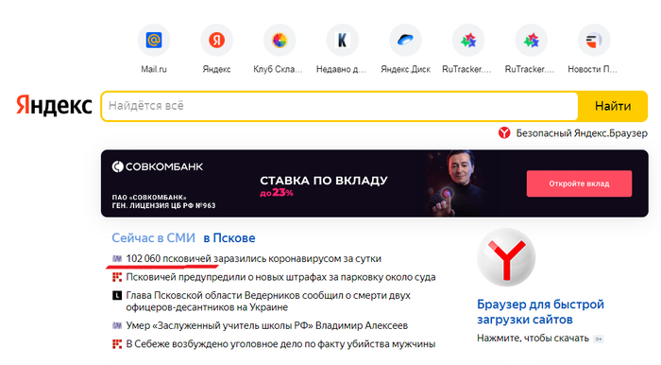The image size is (661, 365).
Task: Click the Совкомбанк logo on the banner
Action: pyautogui.click(x=158, y=166)
